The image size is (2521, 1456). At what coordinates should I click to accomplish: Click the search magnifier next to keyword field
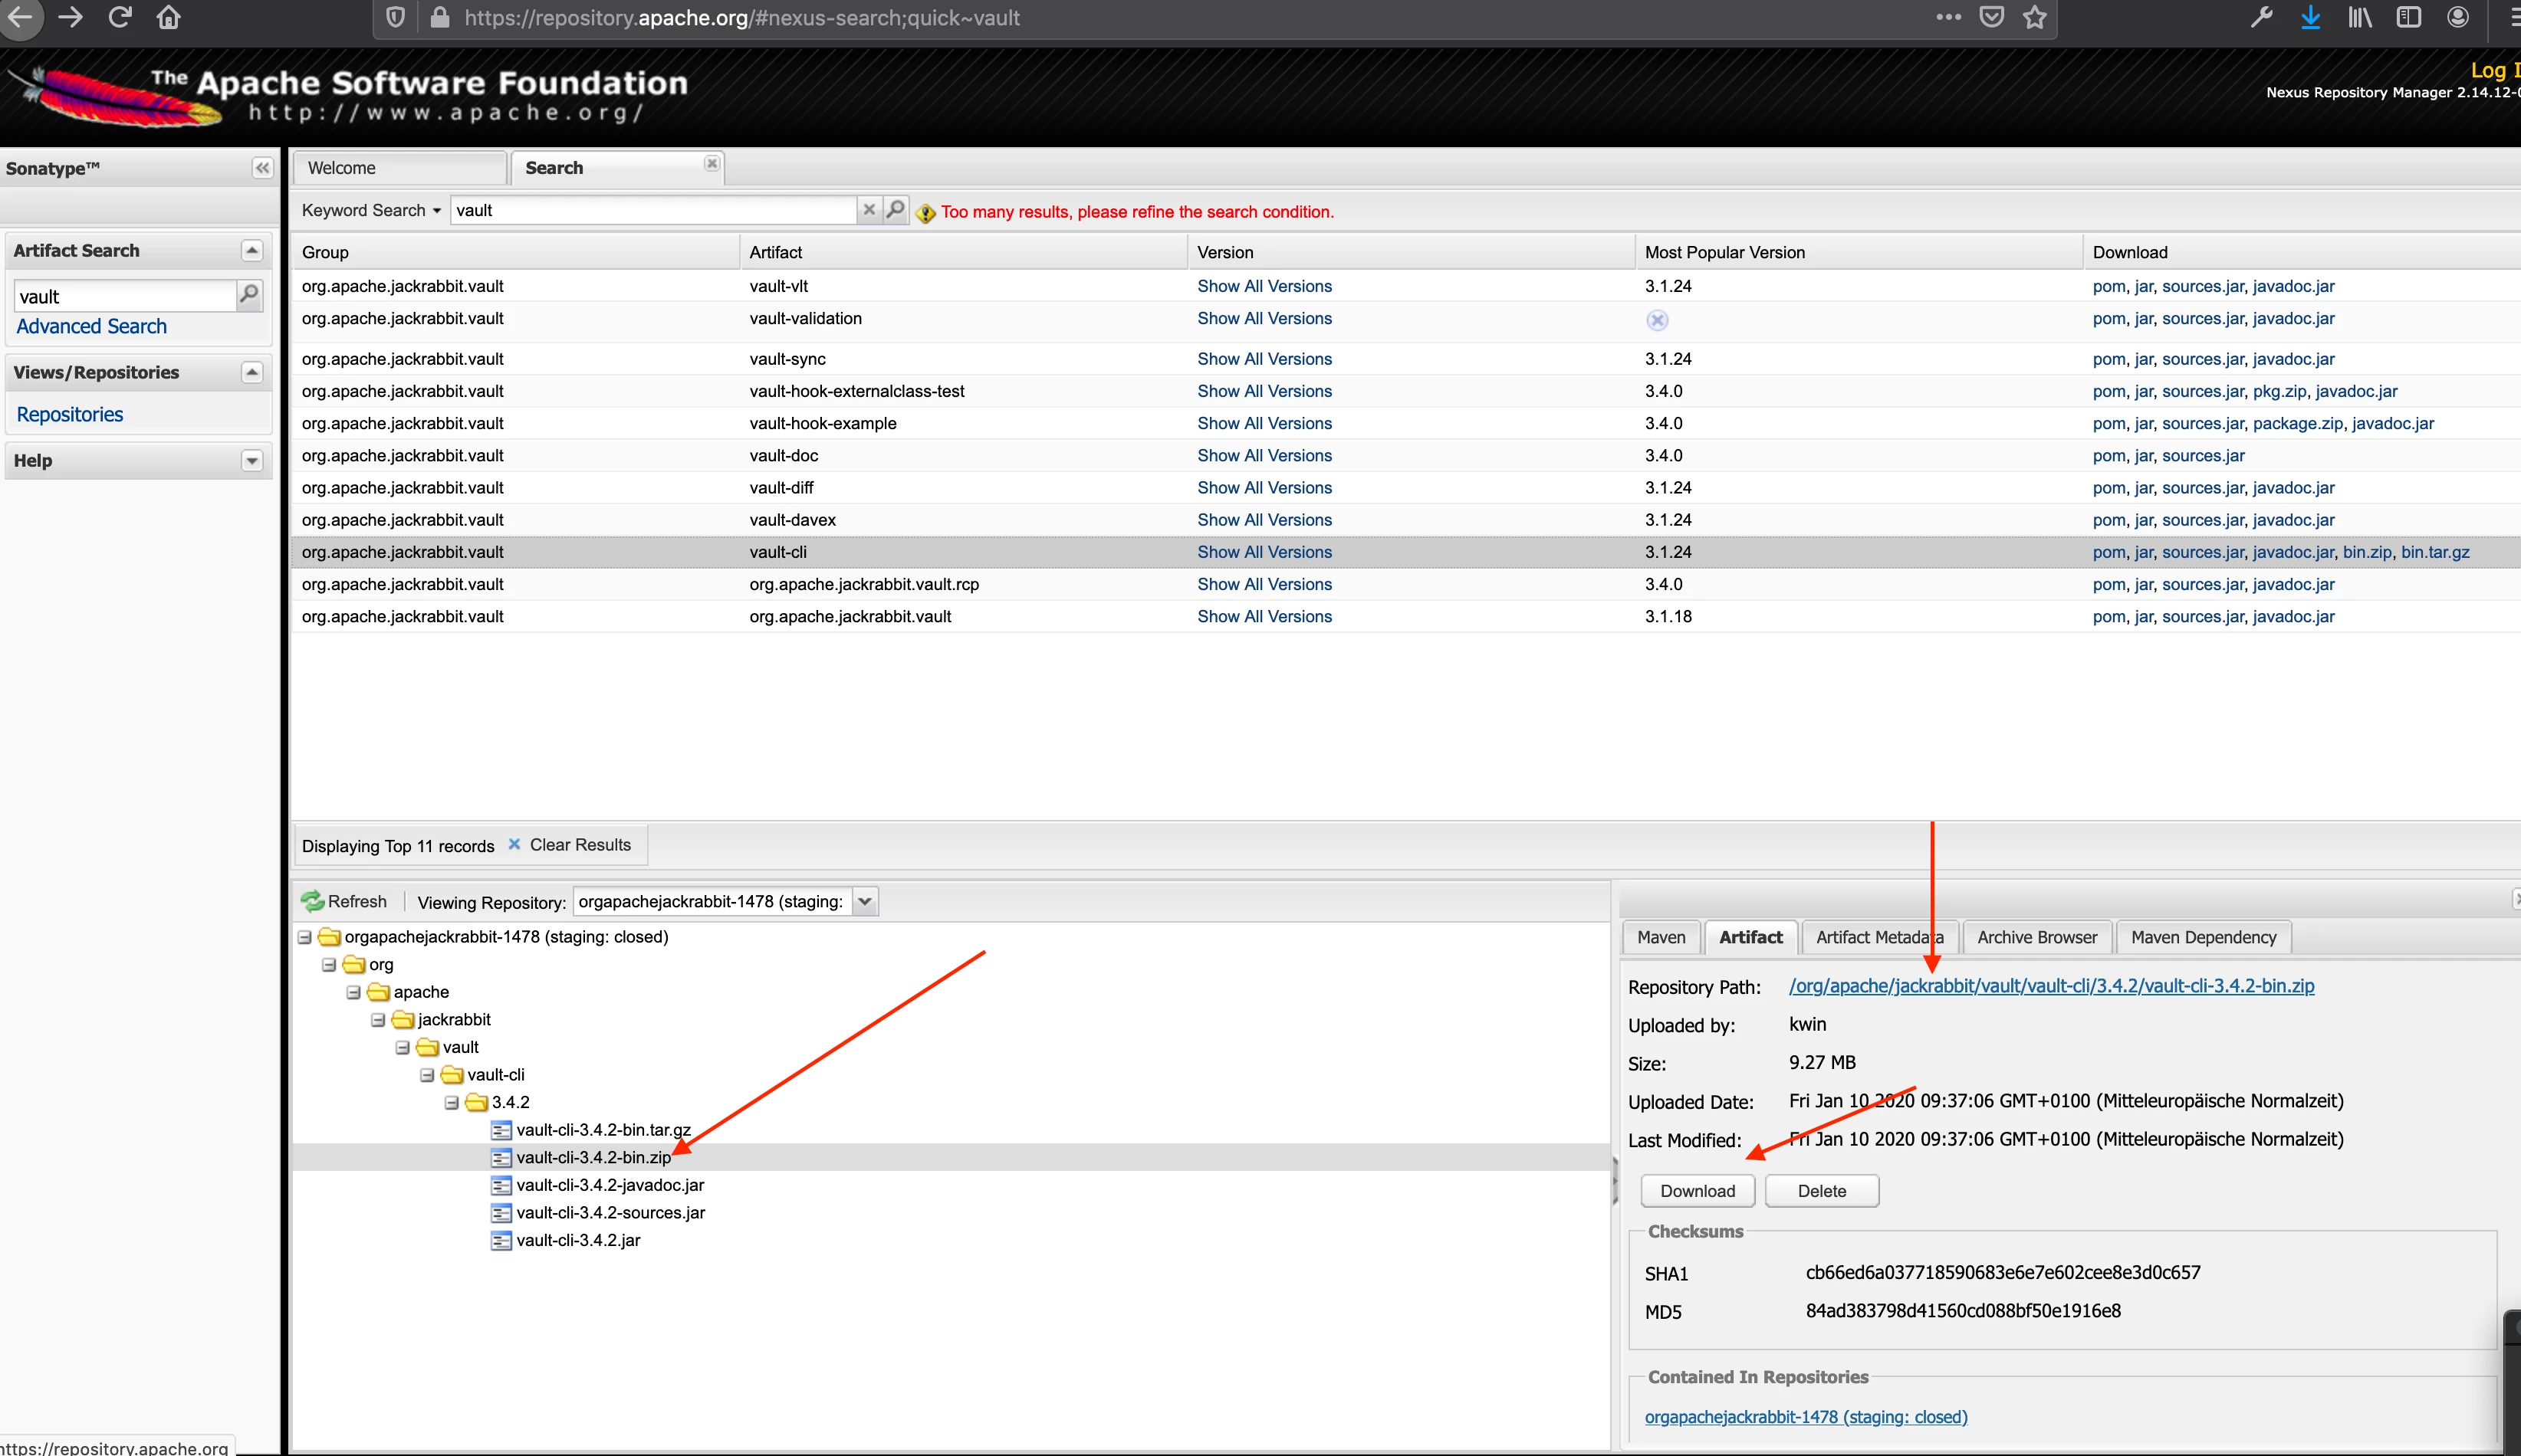tap(896, 210)
